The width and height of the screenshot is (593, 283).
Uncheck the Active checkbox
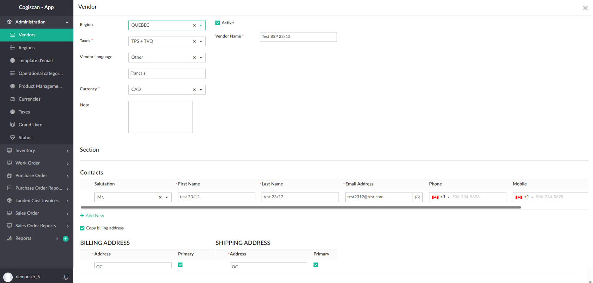(218, 23)
